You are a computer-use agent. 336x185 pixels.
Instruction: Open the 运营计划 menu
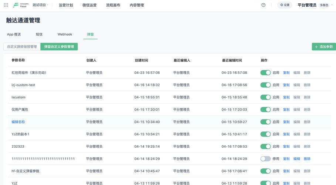click(x=66, y=5)
